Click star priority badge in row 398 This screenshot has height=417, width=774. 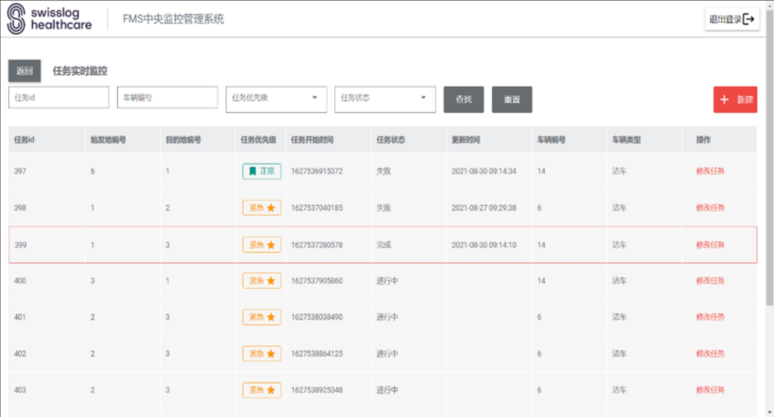261,208
